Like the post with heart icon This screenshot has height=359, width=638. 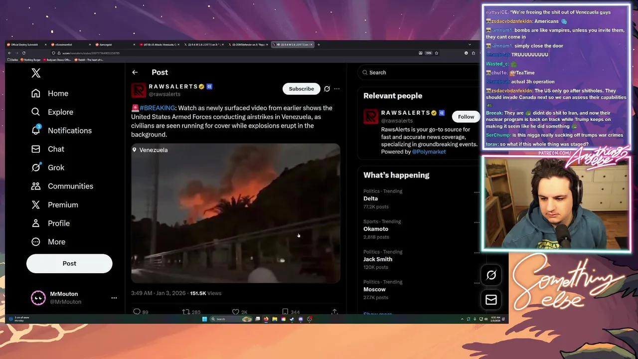click(x=235, y=312)
